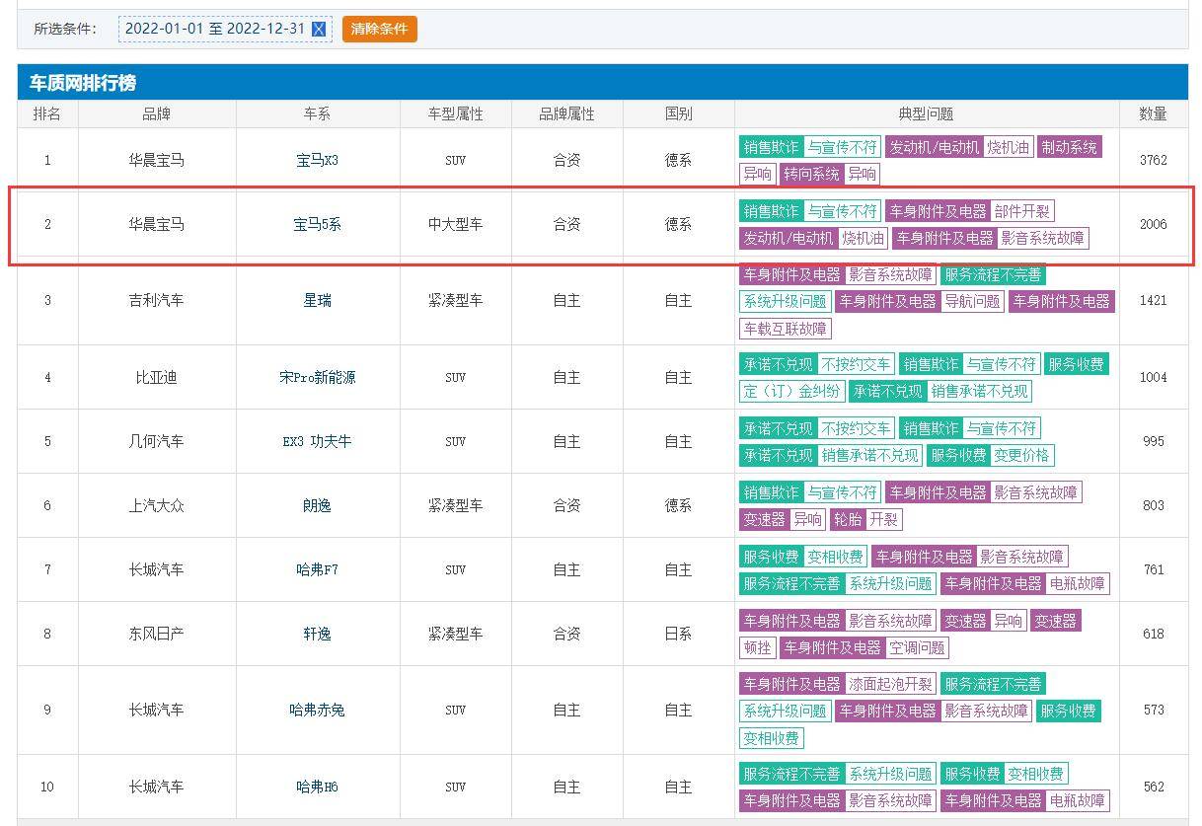Select the 华晨宝马 brand cell in rank 1
Viewport: 1202px width, 826px height.
click(x=157, y=160)
